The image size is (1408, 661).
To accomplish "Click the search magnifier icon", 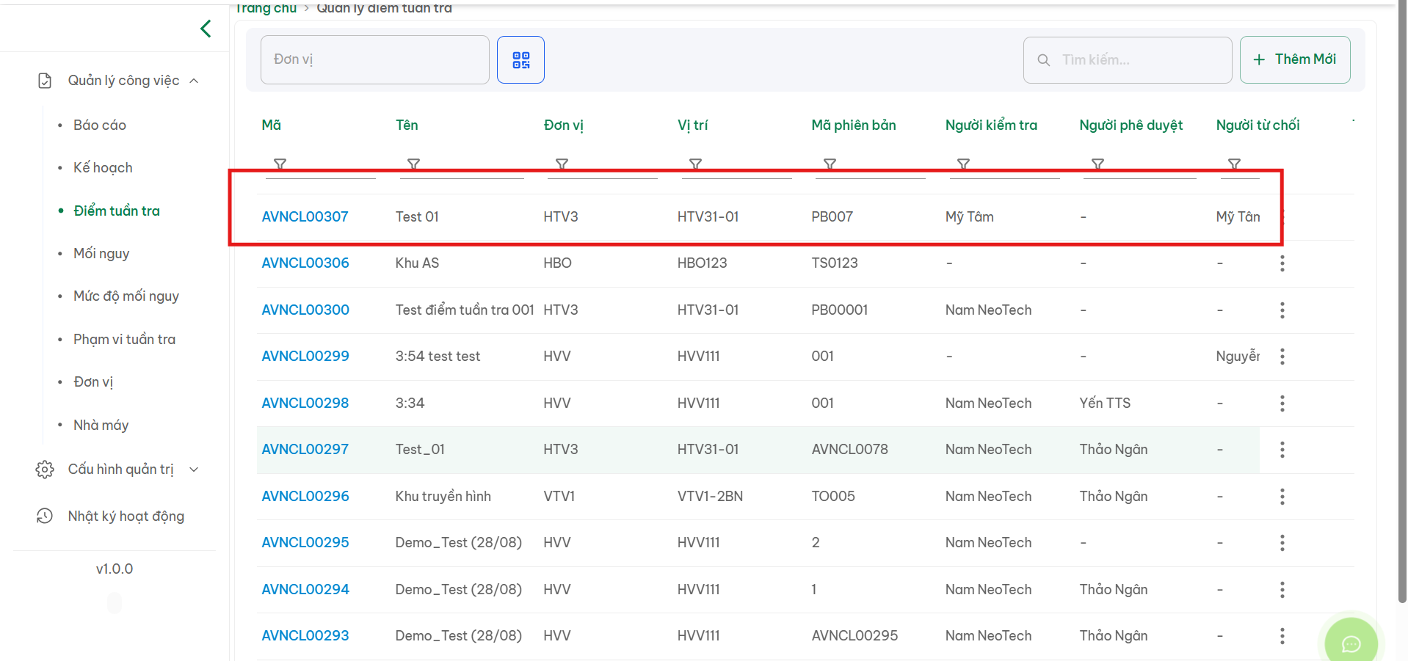I will pos(1043,60).
